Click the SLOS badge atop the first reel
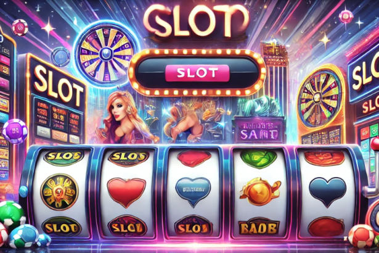The width and height of the screenshot is (379, 253). (64, 157)
